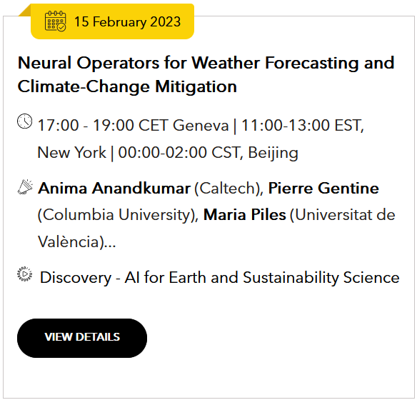Image resolution: width=417 pixels, height=400 pixels.
Task: Click the Caltech affiliation text
Action: coord(228,189)
